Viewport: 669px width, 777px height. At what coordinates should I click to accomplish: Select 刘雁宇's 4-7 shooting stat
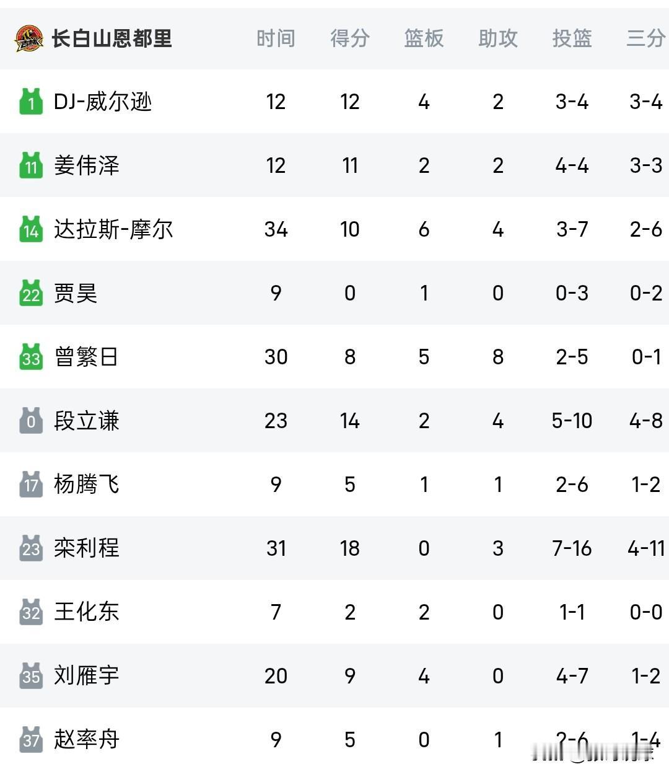(x=571, y=675)
